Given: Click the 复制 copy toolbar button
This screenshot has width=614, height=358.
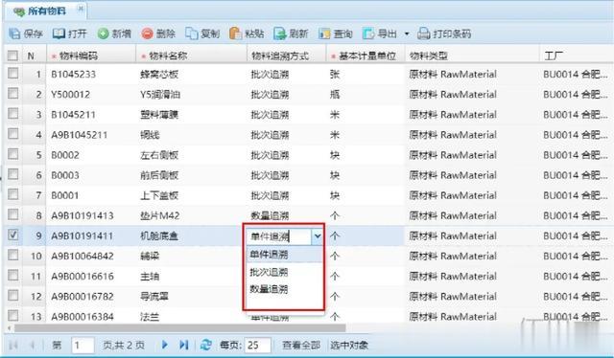Looking at the screenshot, I should coord(202,34).
